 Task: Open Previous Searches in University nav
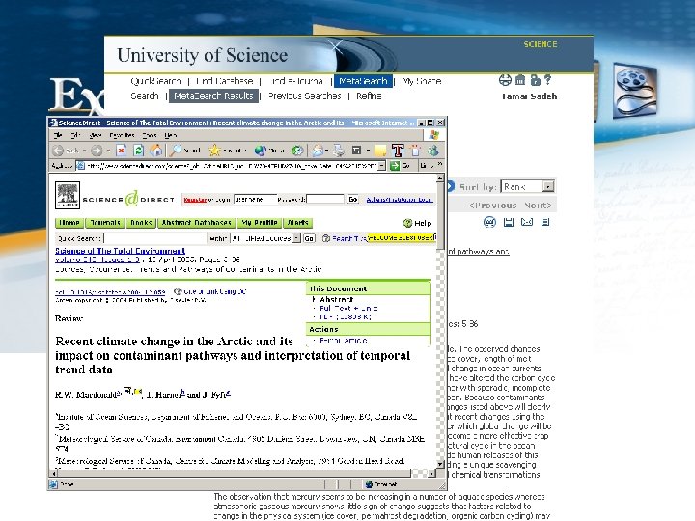coord(304,96)
